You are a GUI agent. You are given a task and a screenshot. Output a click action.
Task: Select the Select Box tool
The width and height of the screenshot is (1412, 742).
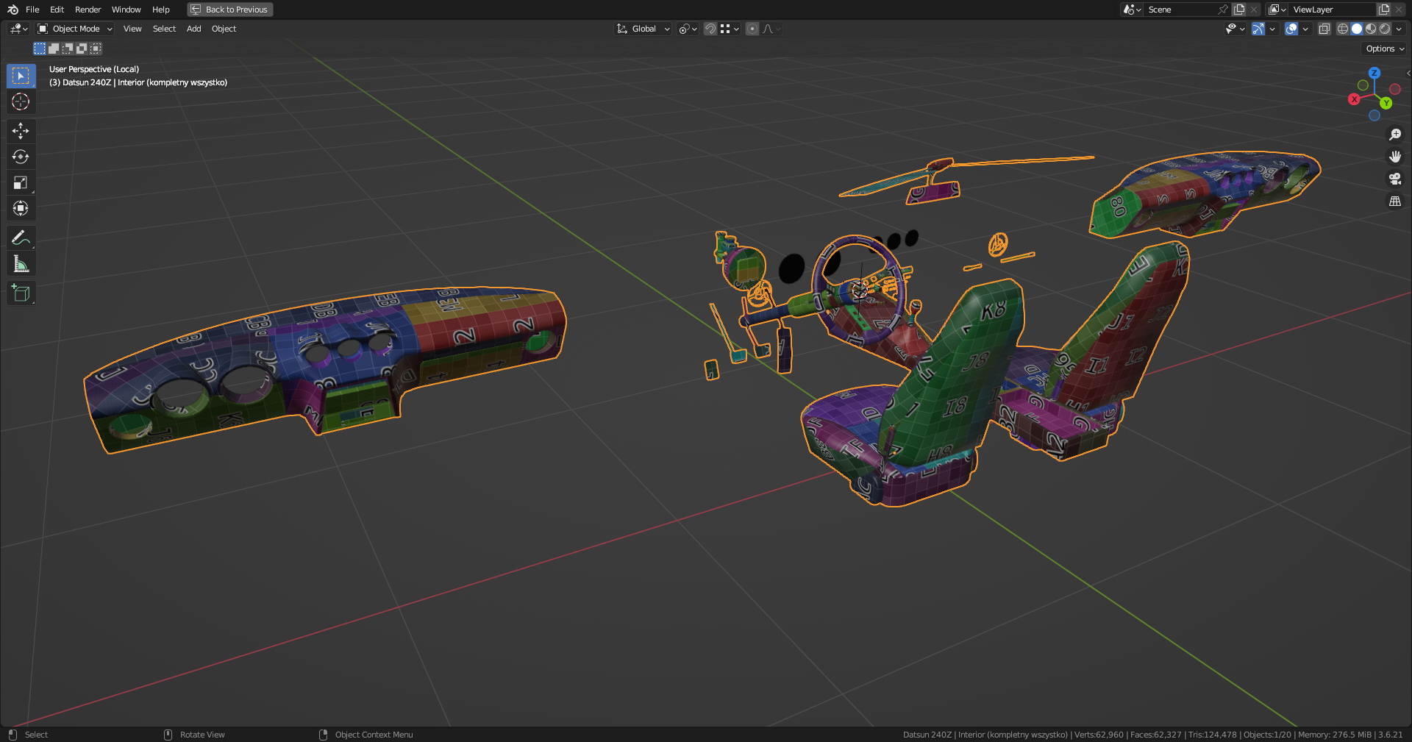21,76
